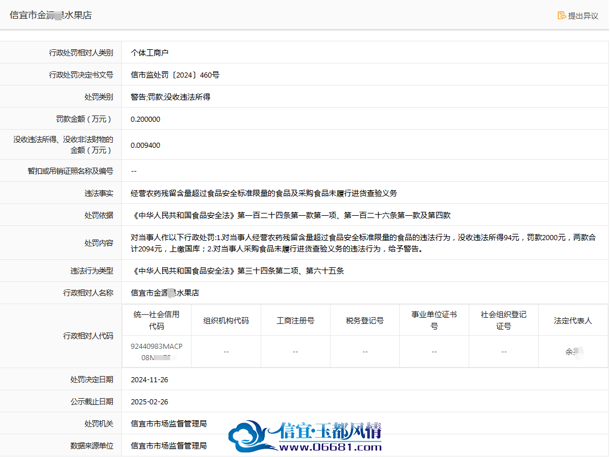Click the 数据来源单位 label

point(92,446)
